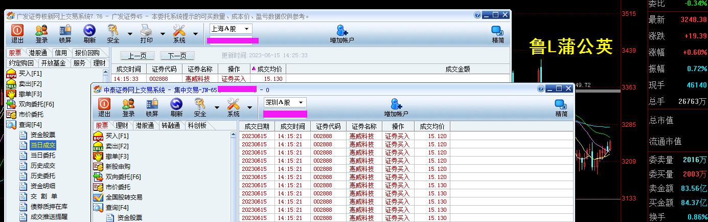The image size is (708, 222).
Task: Select 查询[F4] in 中泰证券 tree
Action: pos(117,208)
